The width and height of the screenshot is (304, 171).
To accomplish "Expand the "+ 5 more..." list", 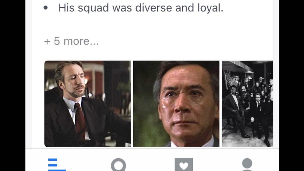I will (x=71, y=41).
